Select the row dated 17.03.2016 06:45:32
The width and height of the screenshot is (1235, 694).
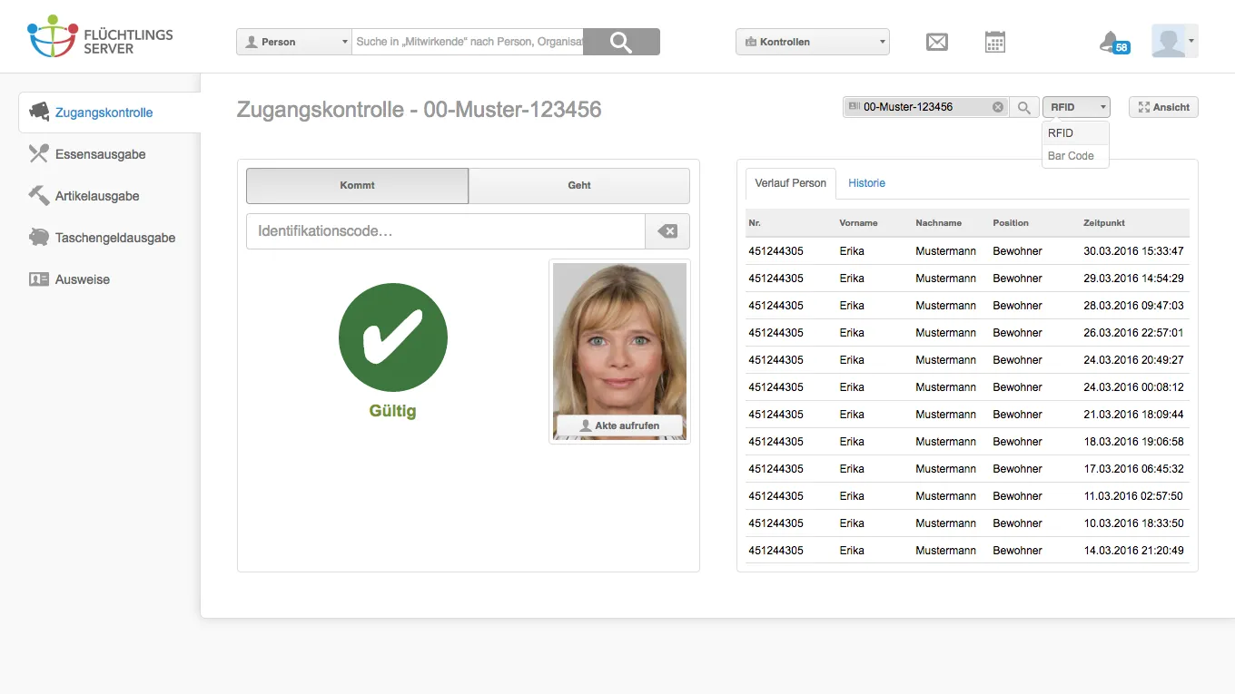coord(967,469)
